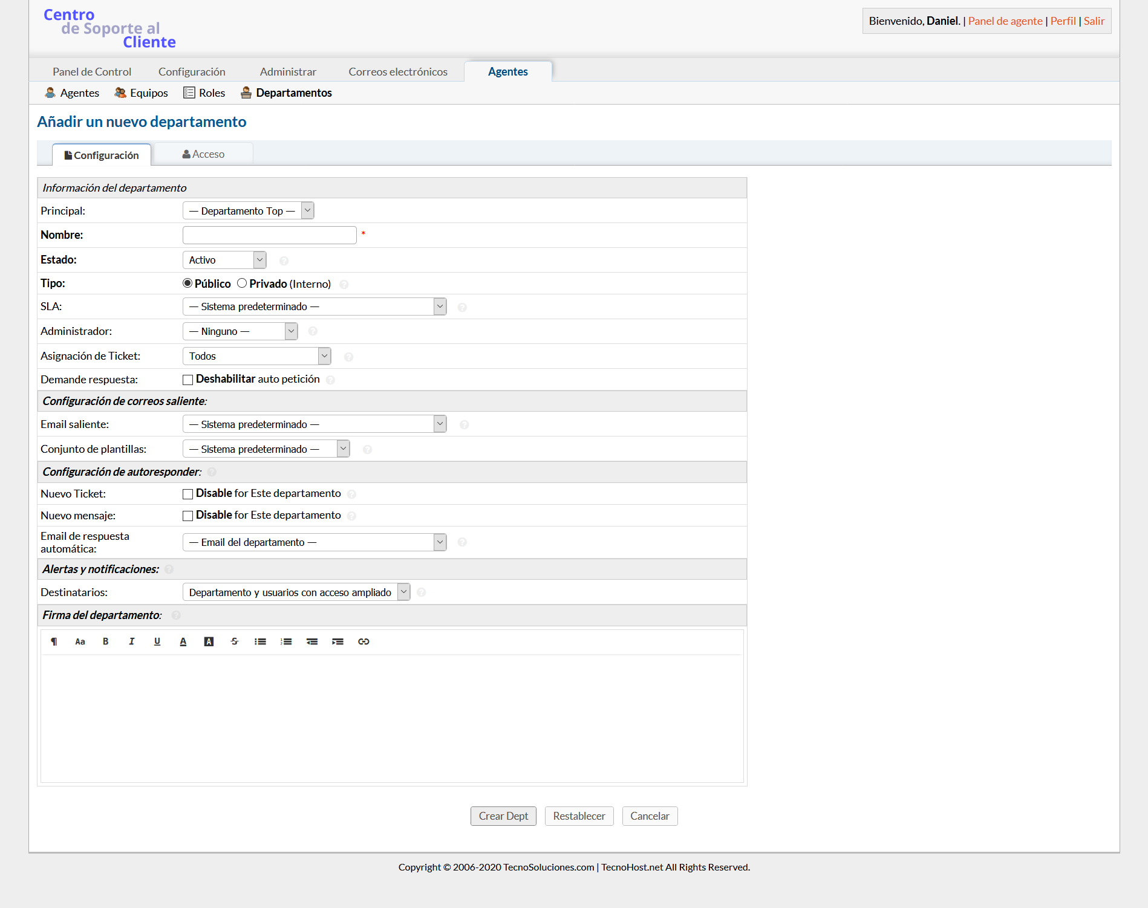Insert a numbered list in the signature
Image resolution: width=1148 pixels, height=908 pixels.
tap(286, 641)
